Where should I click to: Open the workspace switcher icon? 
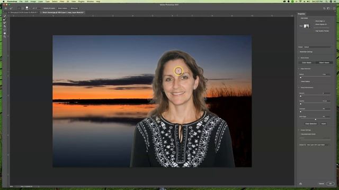click(328, 8)
